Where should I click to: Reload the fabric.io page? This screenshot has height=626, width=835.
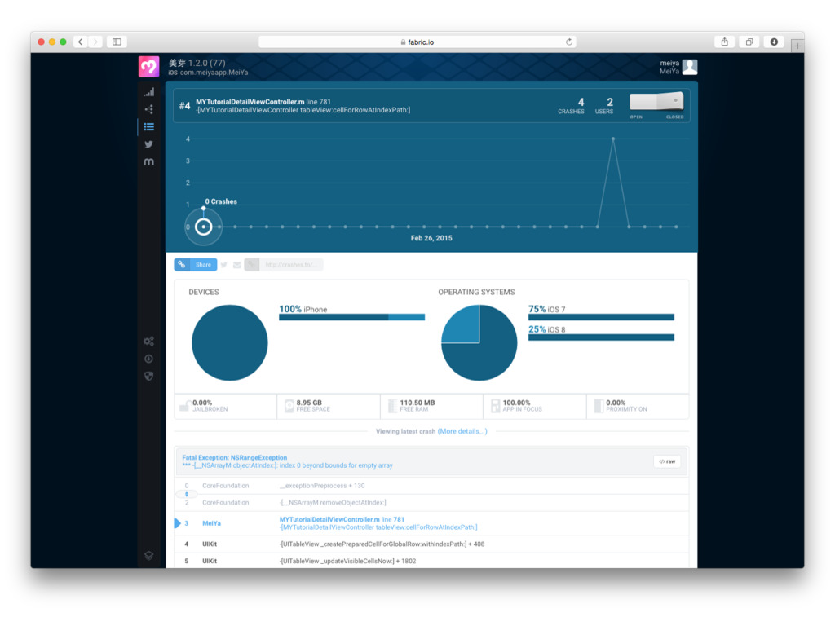[568, 42]
